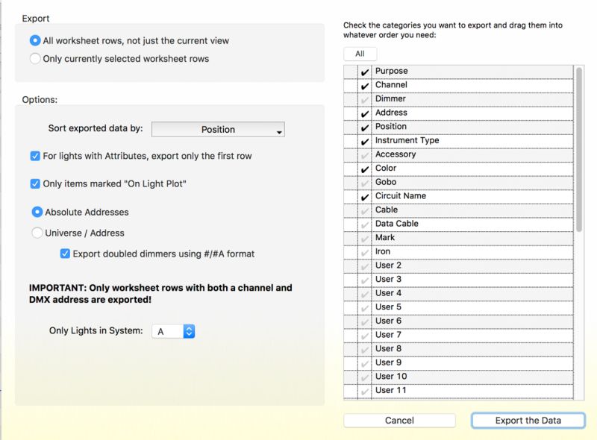Screen dimensions: 597x440
Task: Choose Universe / Address radio button
Action: click(x=37, y=233)
